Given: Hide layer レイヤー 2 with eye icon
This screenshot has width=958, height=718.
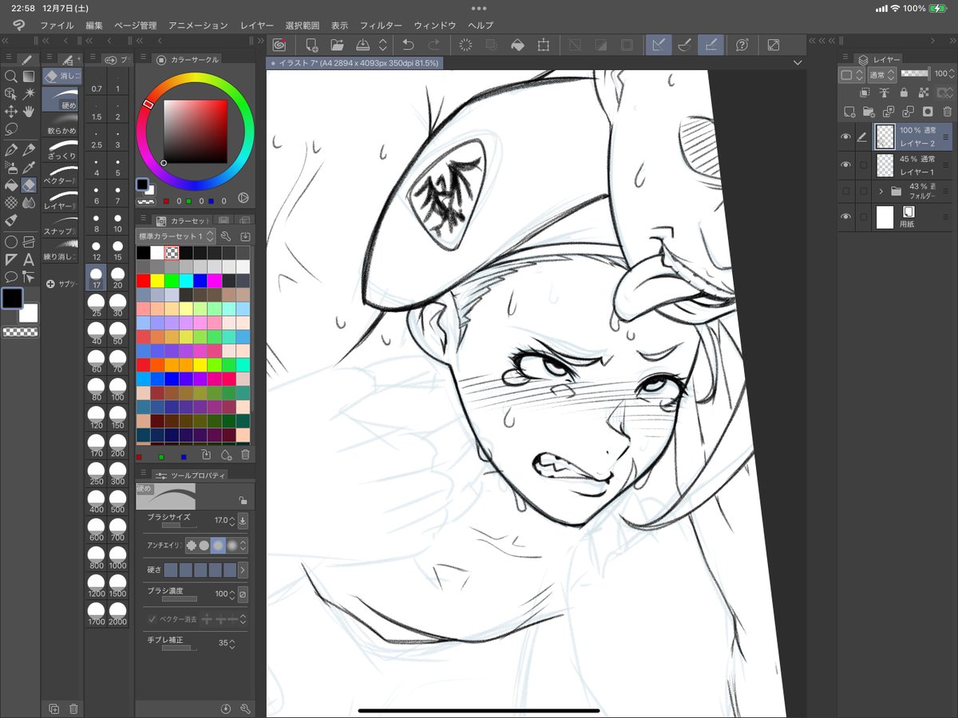Looking at the screenshot, I should click(845, 137).
